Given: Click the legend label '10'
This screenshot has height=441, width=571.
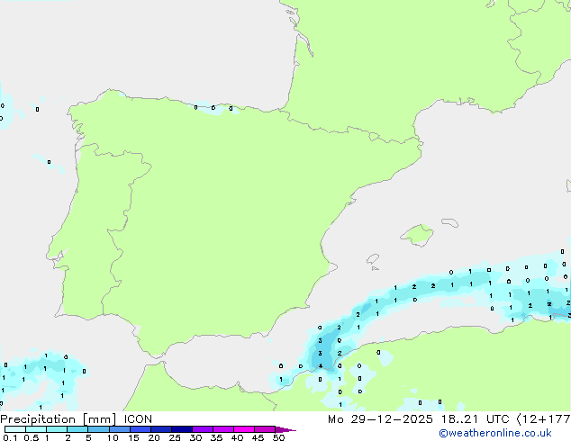Looking at the screenshot, I should [113, 437].
